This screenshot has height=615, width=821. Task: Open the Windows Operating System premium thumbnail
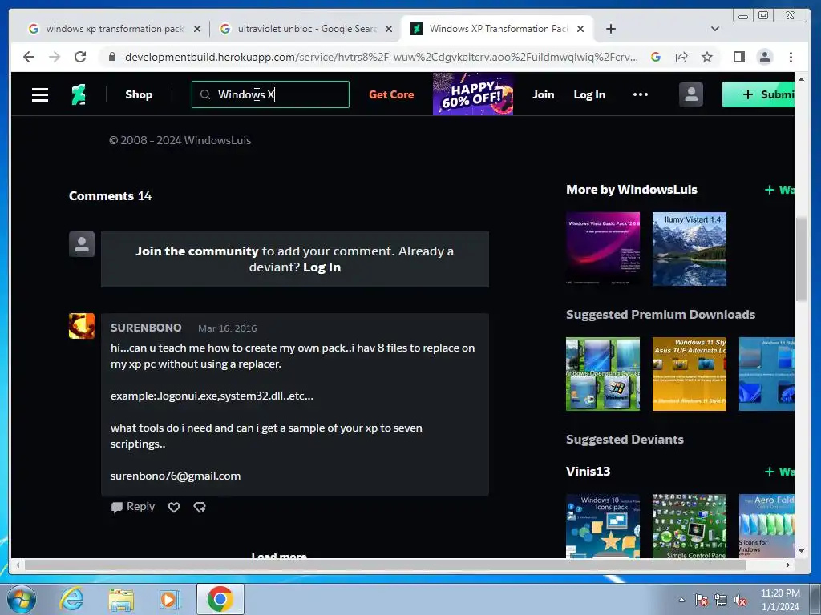[x=603, y=374]
